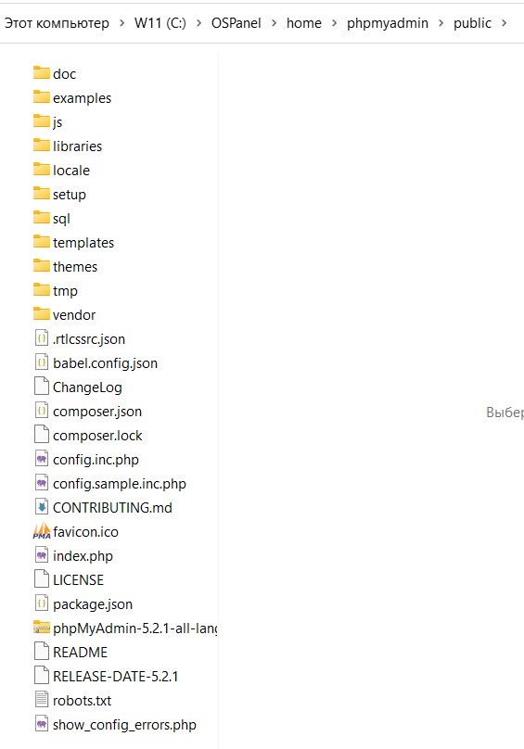
Task: Select the package.json file name
Action: coord(93,604)
